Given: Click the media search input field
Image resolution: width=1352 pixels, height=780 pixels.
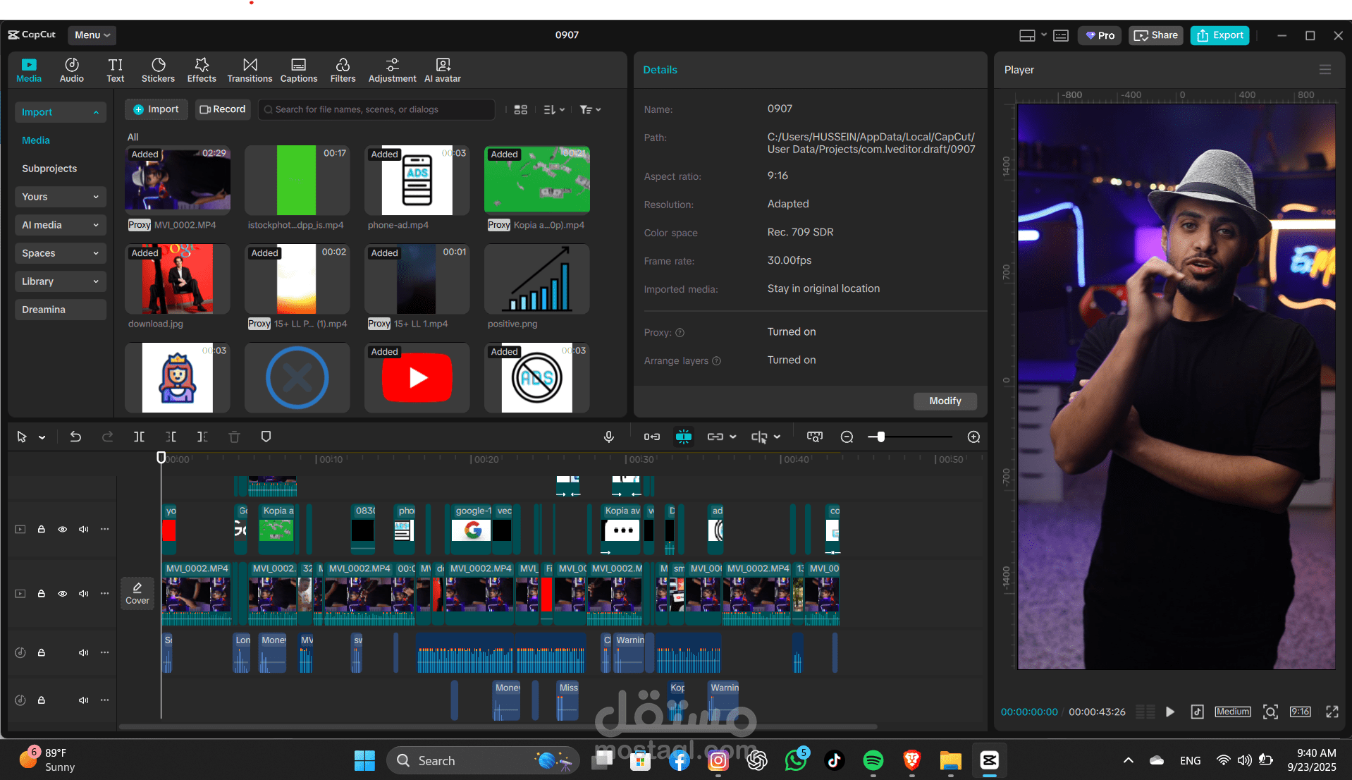Looking at the screenshot, I should (x=376, y=109).
